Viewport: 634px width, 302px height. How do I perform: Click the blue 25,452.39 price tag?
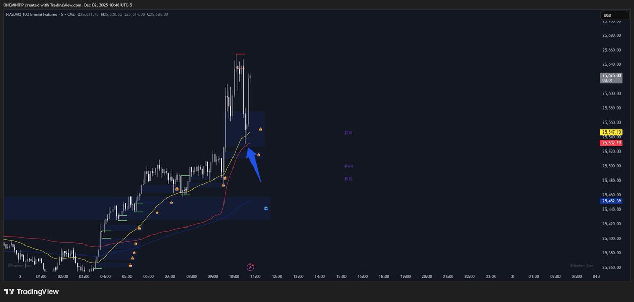point(611,201)
